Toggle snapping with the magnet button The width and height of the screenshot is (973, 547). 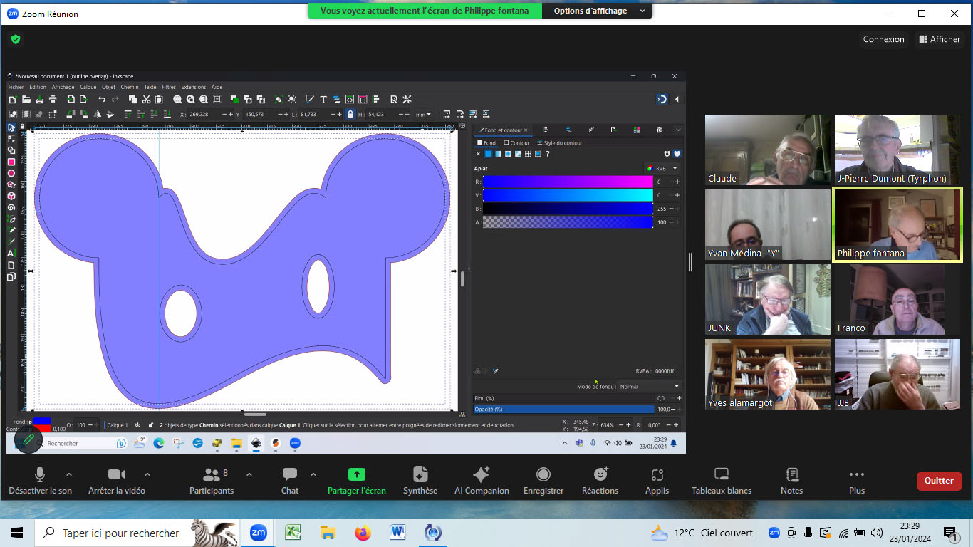click(x=662, y=99)
